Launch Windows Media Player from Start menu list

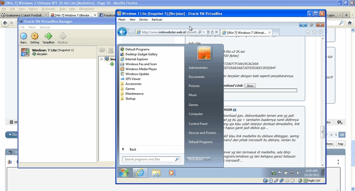tap(141, 69)
